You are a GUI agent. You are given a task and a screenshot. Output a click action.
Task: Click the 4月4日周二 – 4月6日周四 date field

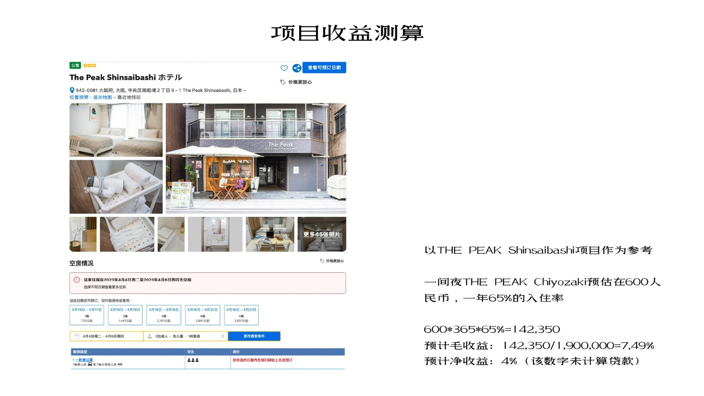pyautogui.click(x=106, y=336)
